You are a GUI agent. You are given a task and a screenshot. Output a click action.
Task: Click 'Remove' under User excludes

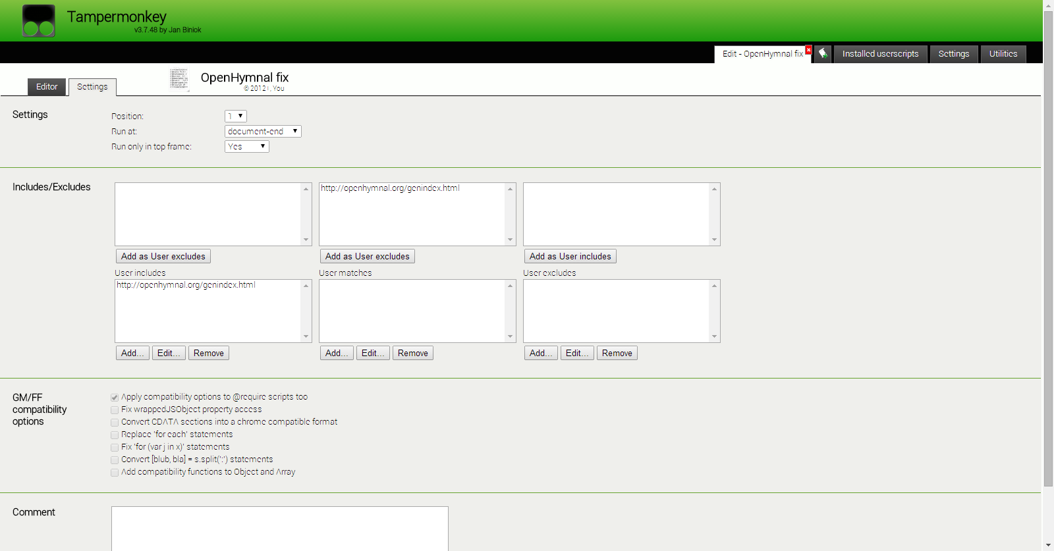pyautogui.click(x=617, y=353)
